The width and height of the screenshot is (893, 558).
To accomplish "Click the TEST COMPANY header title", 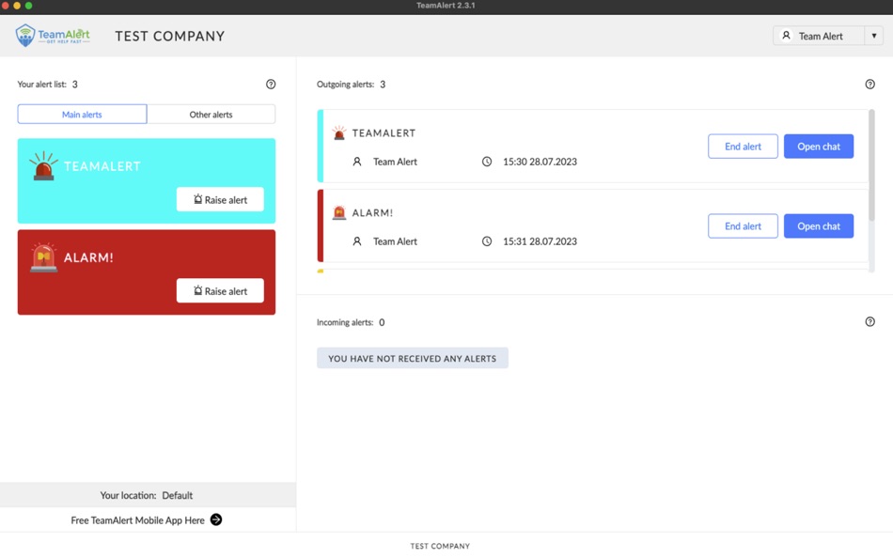I will (170, 36).
